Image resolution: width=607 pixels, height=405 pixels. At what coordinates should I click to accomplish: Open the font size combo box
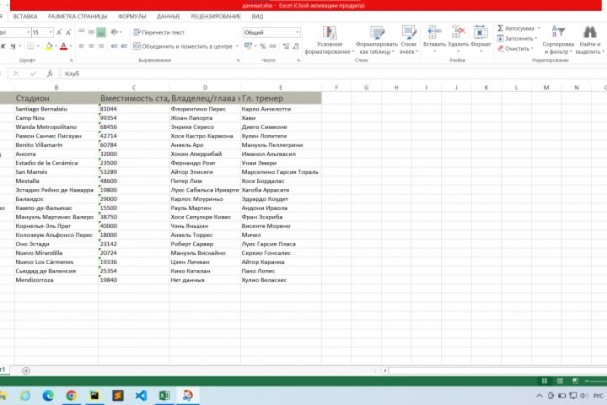point(42,32)
